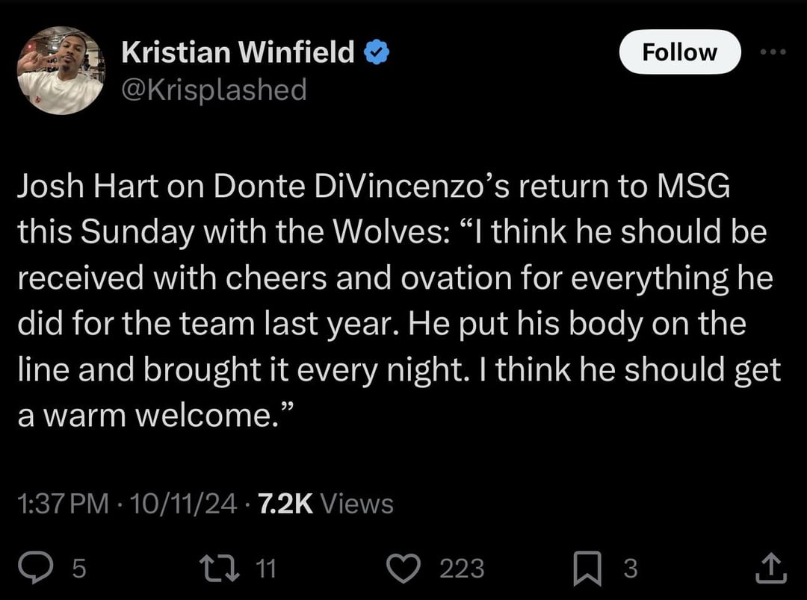Click the reply count of 5
The height and width of the screenshot is (600, 807).
[x=79, y=569]
